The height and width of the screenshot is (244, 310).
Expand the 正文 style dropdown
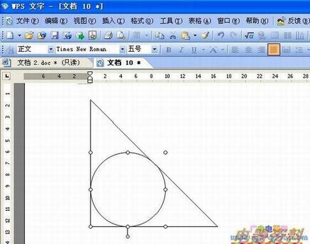pos(51,50)
